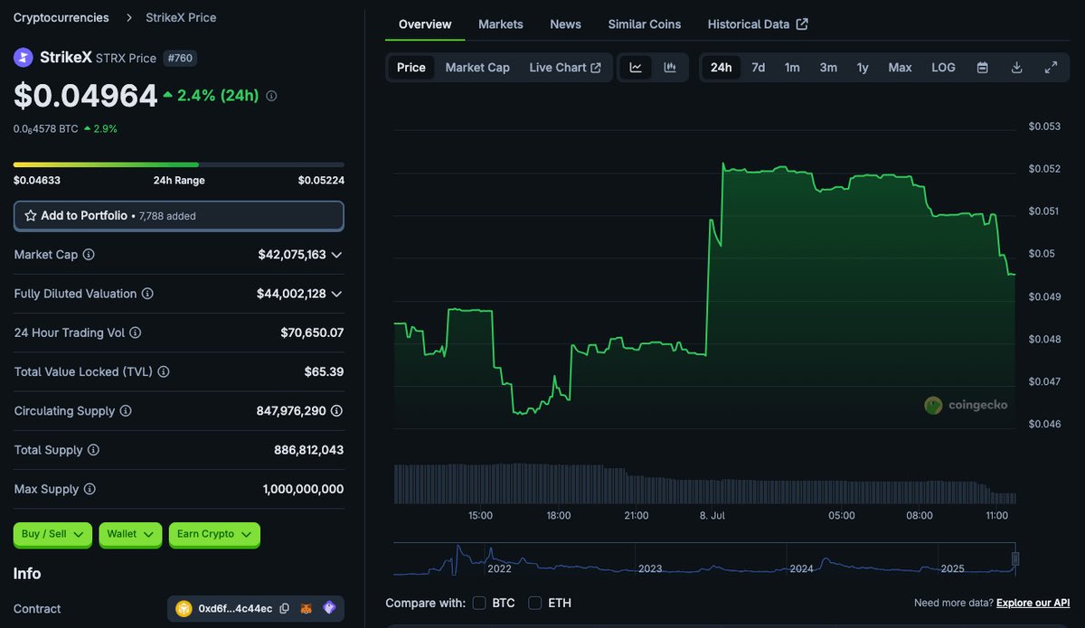Copy the contract address with copy icon
Image resolution: width=1085 pixels, height=628 pixels.
point(285,609)
